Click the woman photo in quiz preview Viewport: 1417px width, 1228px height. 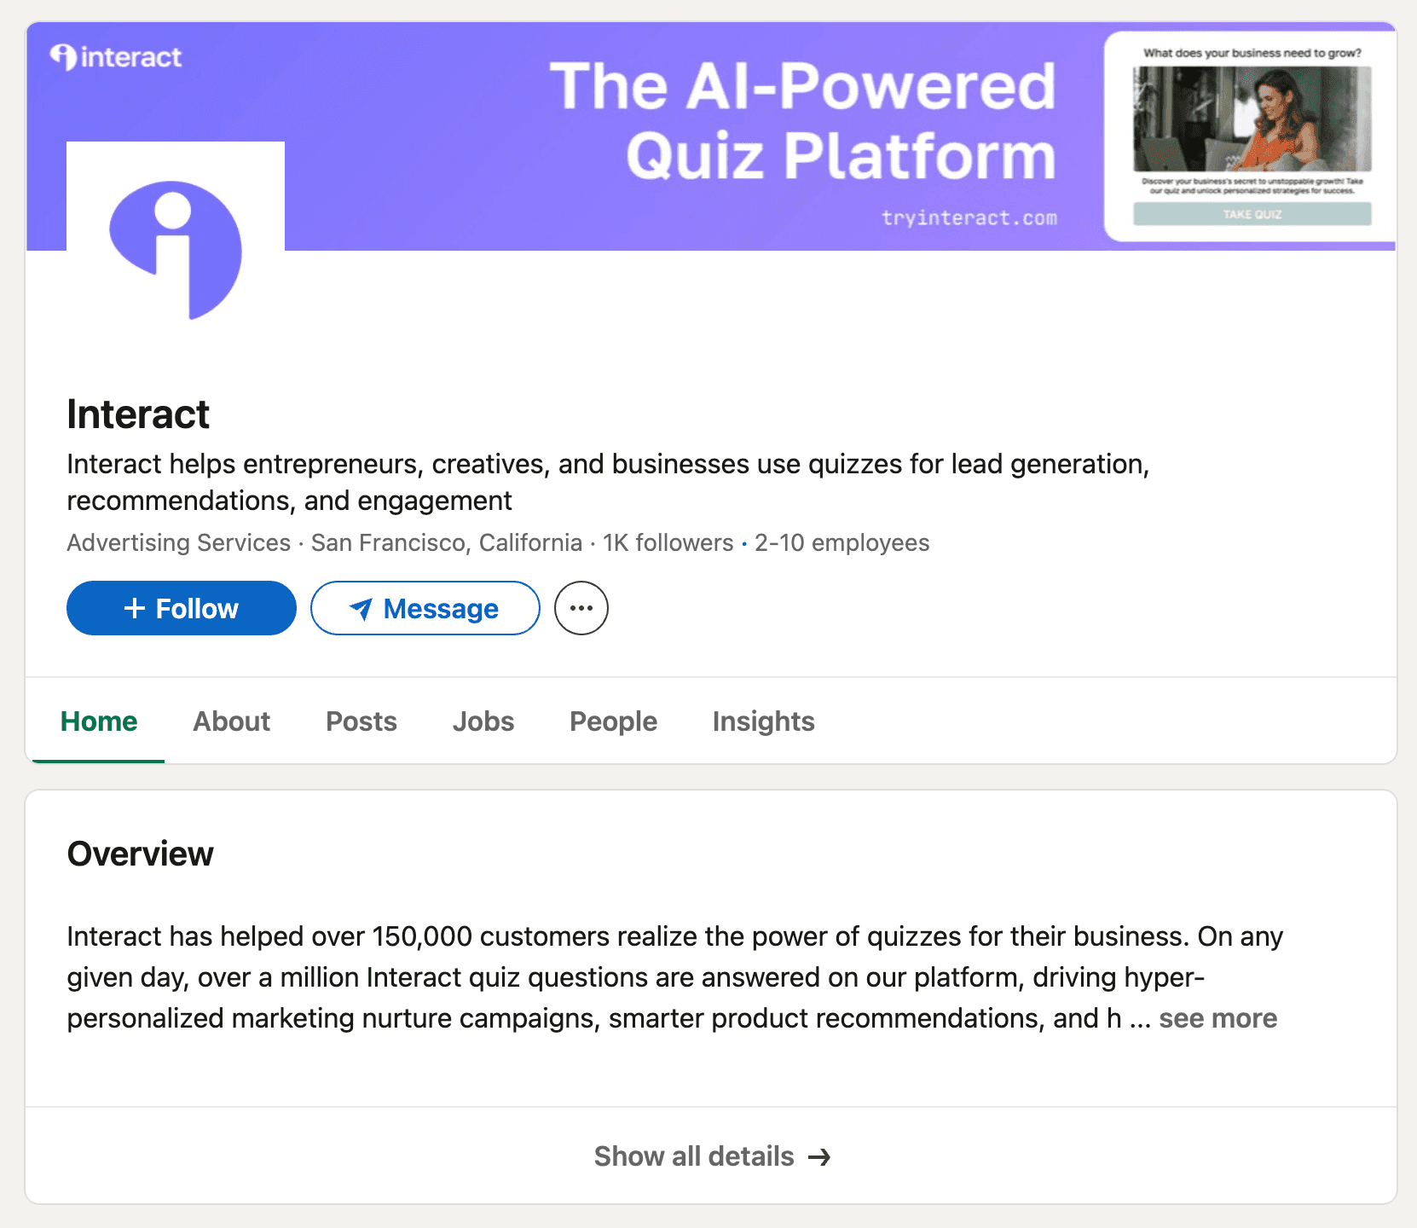click(1252, 119)
